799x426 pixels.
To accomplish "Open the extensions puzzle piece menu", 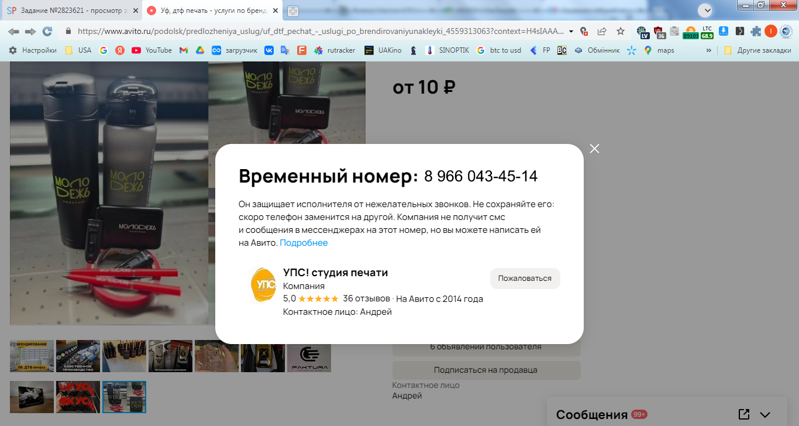I will [756, 31].
